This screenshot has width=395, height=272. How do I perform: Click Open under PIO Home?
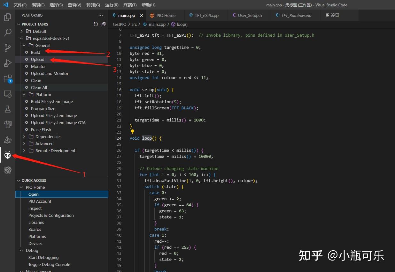pos(33,194)
